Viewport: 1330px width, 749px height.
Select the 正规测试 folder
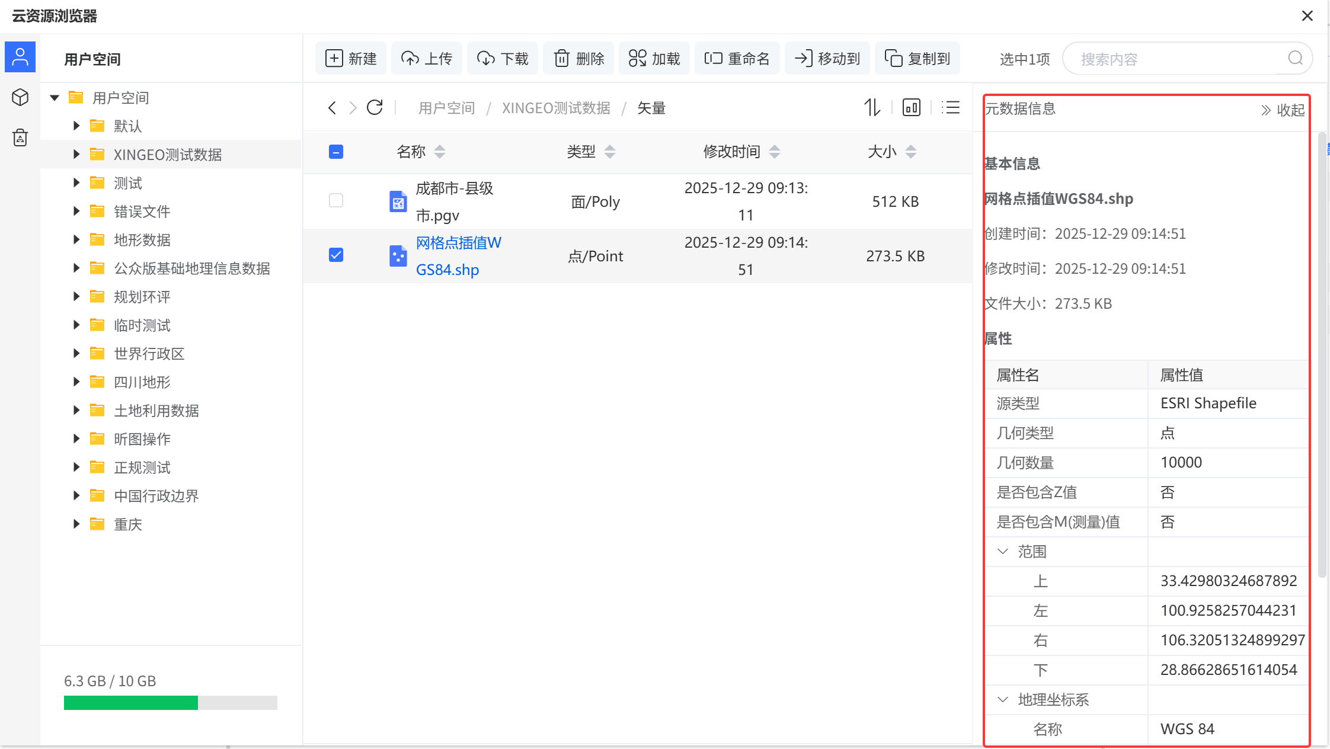(142, 468)
